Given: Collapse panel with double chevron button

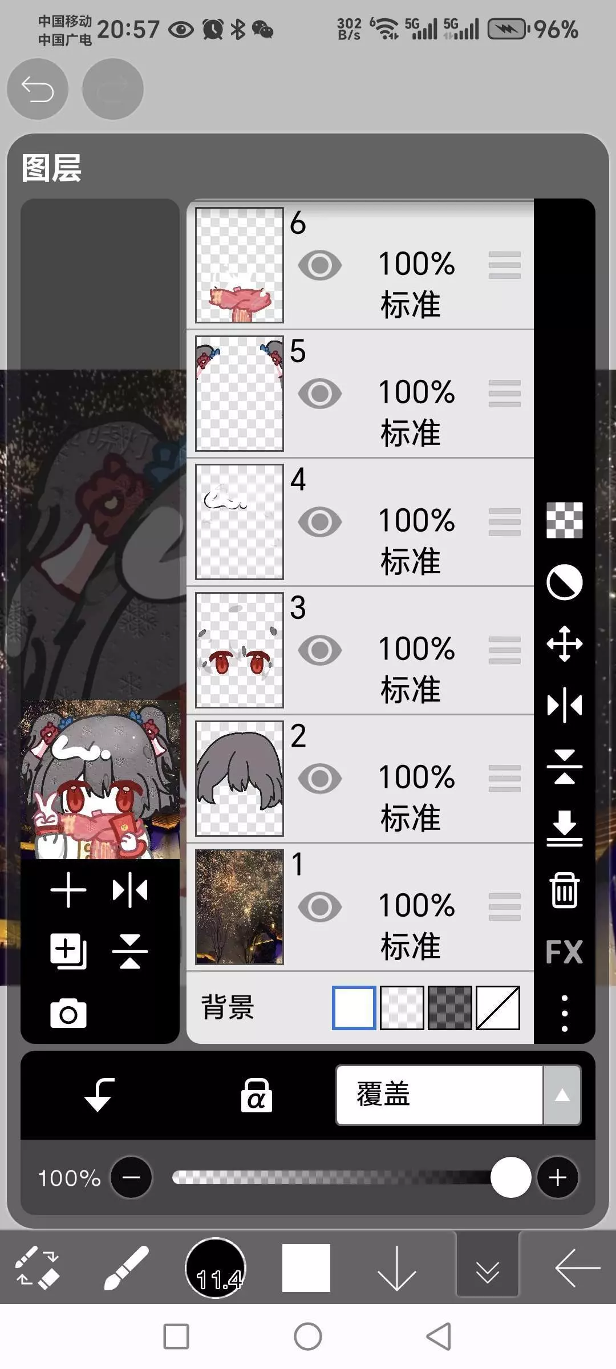Looking at the screenshot, I should (x=488, y=1267).
